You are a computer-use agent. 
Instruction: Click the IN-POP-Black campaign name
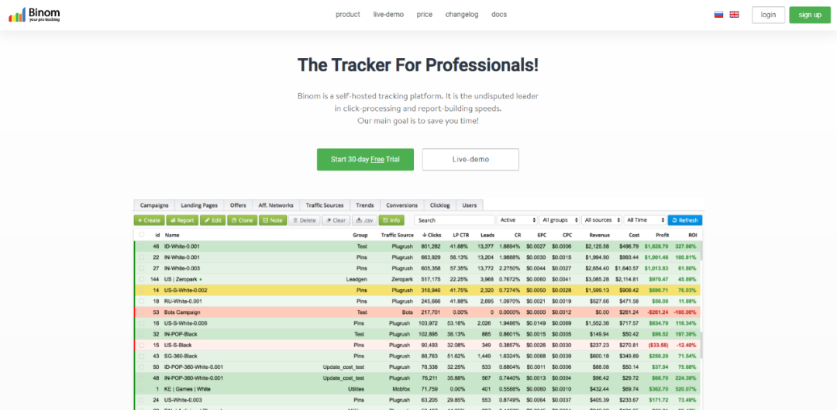(181, 334)
